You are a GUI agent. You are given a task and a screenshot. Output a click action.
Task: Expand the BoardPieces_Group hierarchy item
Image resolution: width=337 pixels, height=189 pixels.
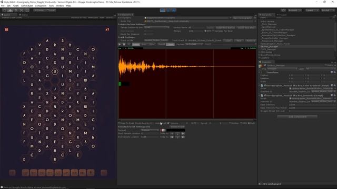(x=260, y=55)
